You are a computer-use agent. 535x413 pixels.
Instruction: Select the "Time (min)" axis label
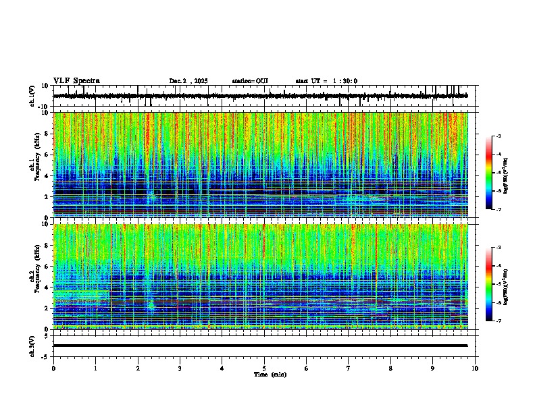coord(270,375)
